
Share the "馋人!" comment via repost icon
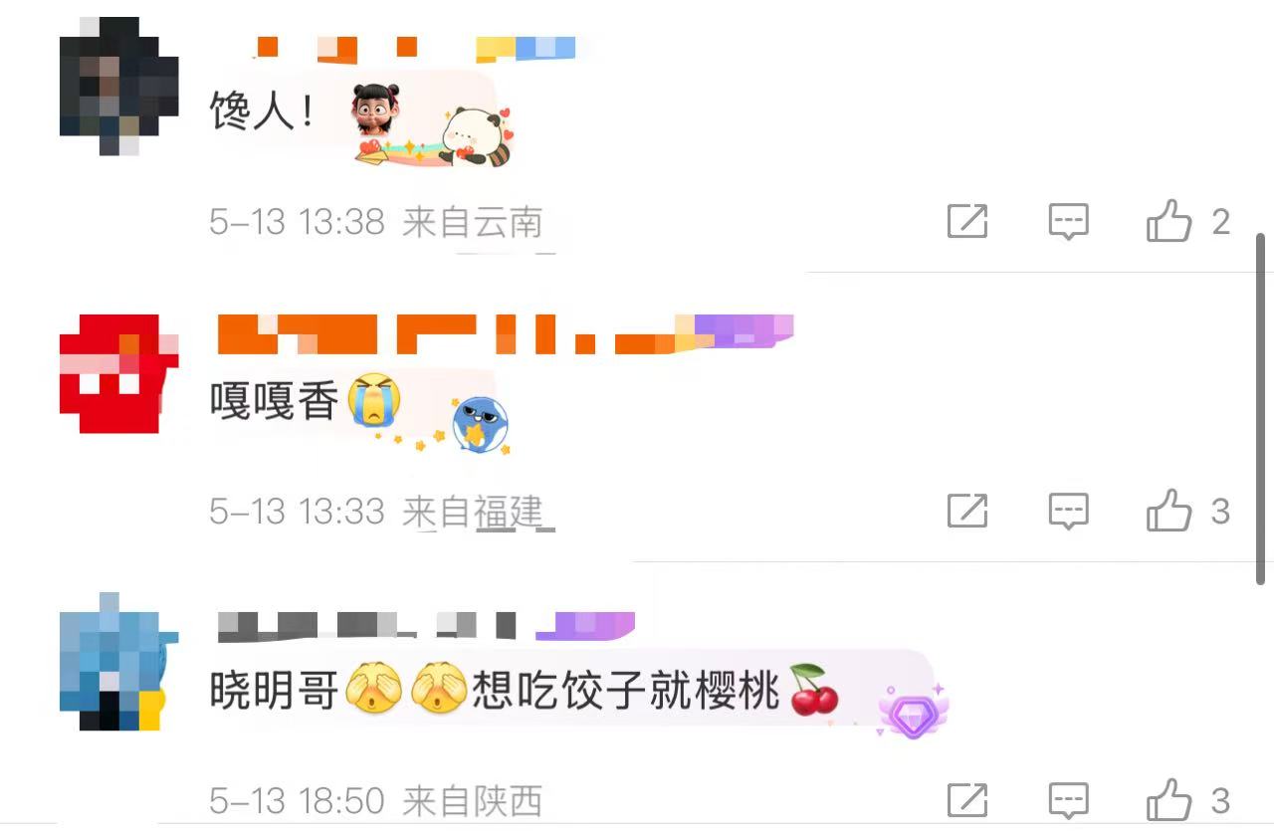tap(966, 221)
